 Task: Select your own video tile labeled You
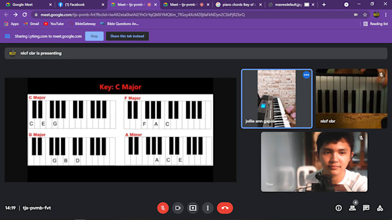pos(314,162)
